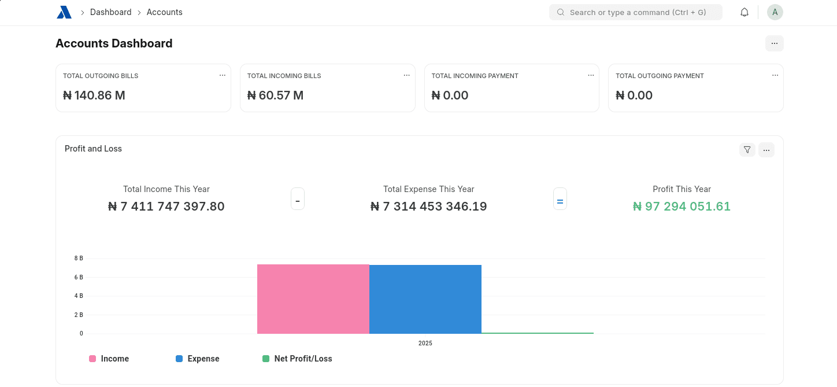
Task: Open Total Incoming Payment card menu
Action: coord(591,75)
